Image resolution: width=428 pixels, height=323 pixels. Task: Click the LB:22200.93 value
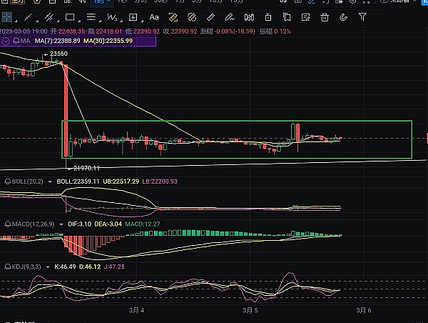click(x=160, y=182)
